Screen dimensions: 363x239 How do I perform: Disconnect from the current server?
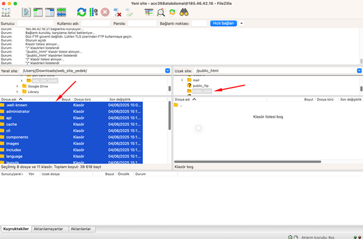pyautogui.click(x=117, y=12)
